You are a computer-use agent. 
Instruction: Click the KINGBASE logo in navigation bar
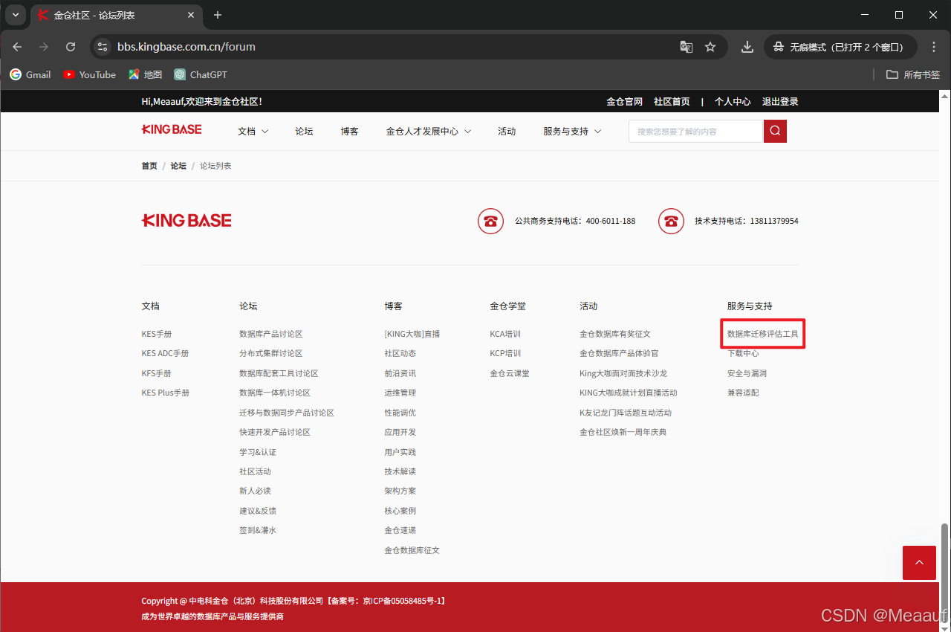click(x=172, y=129)
